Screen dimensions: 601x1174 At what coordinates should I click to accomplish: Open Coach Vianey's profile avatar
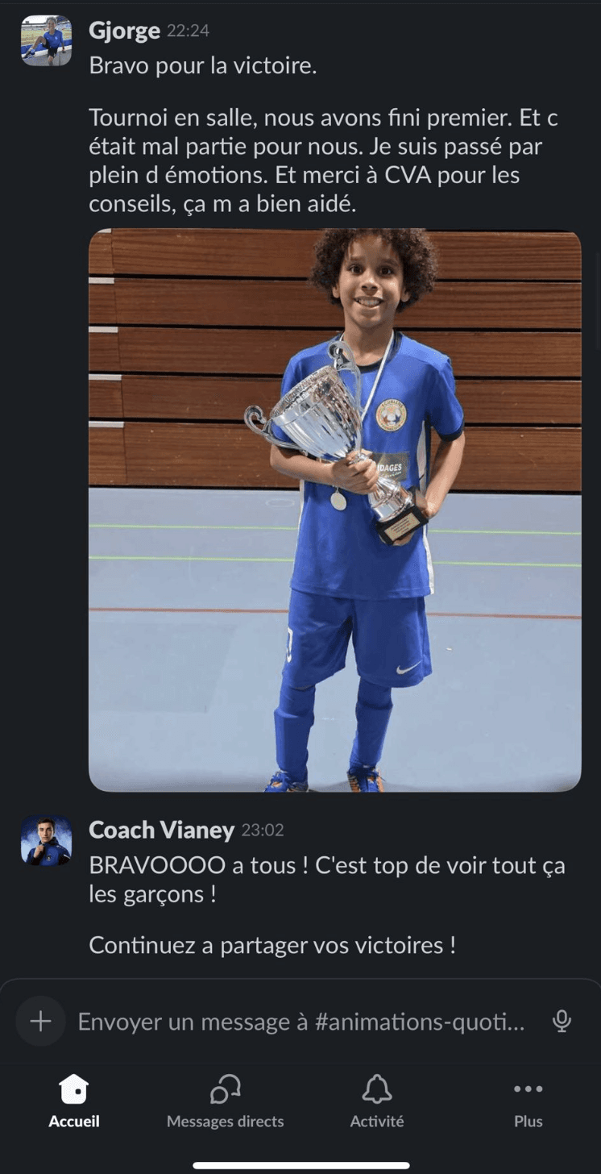(46, 840)
